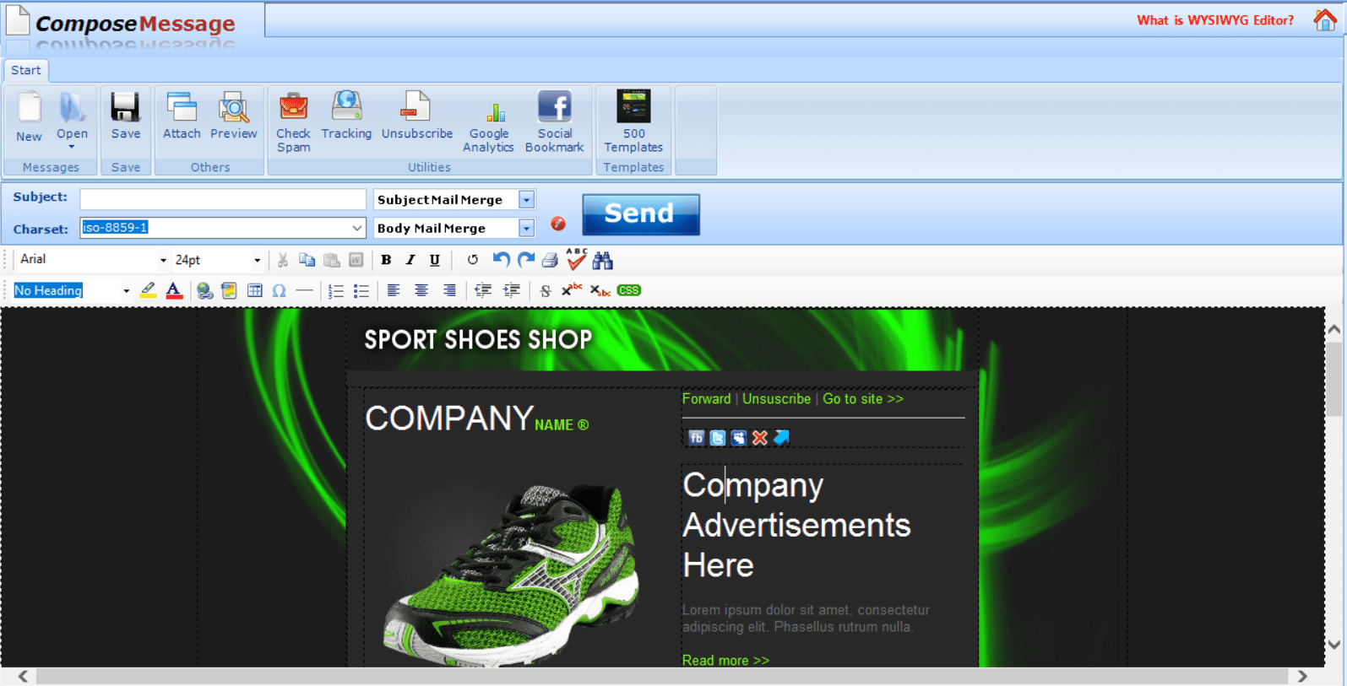The width and height of the screenshot is (1347, 686).
Task: Pick the font color
Action: 174,291
